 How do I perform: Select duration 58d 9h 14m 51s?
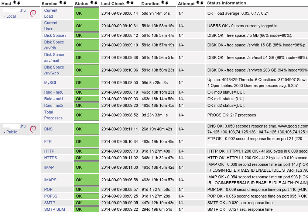coord(156,13)
